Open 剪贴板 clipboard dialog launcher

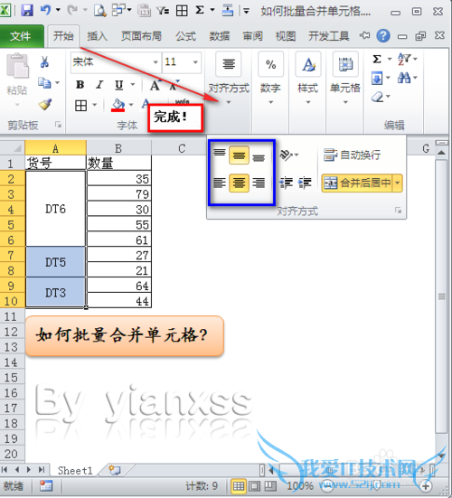[x=58, y=125]
